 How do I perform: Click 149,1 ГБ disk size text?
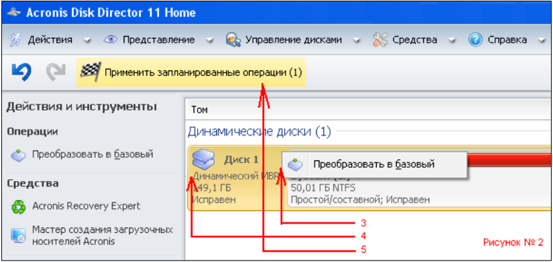pyautogui.click(x=212, y=187)
